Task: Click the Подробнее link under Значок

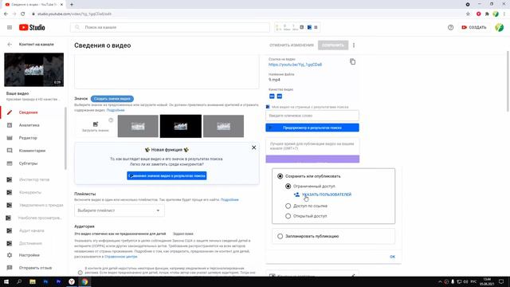Action: tap(116, 110)
